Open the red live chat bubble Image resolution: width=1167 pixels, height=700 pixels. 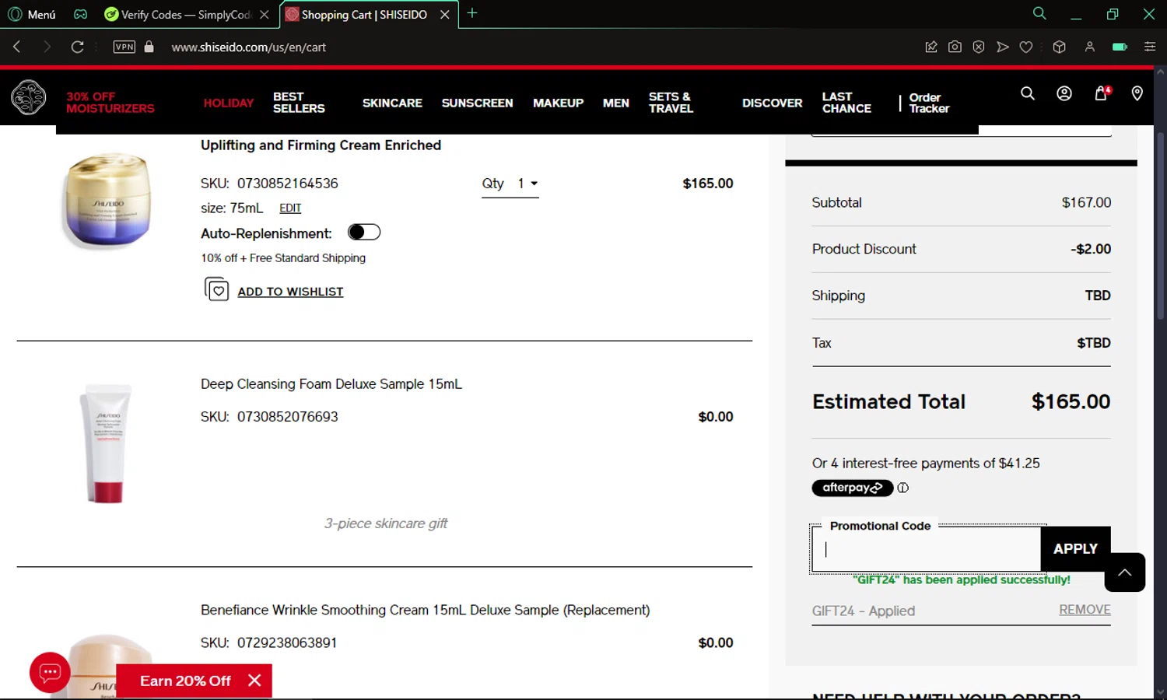point(50,672)
